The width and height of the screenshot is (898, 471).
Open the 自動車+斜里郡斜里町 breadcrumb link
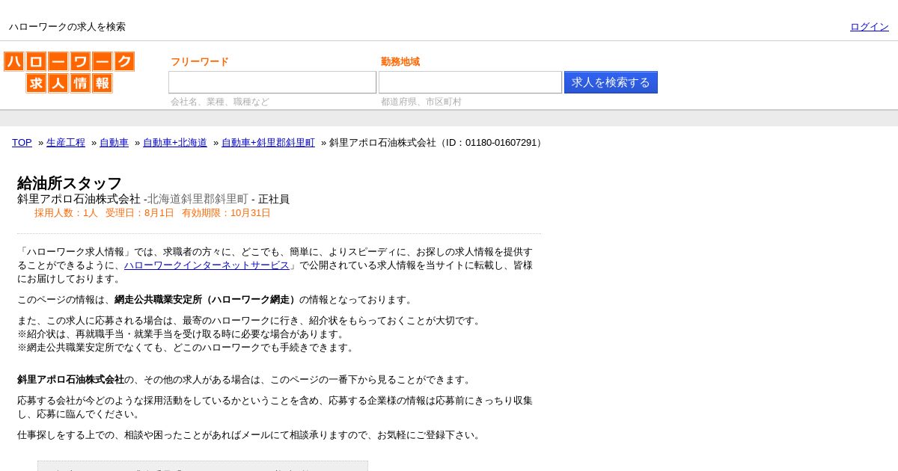(268, 143)
